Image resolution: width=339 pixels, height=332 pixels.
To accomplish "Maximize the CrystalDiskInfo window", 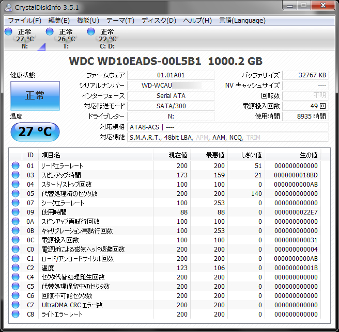I will click(304, 5).
